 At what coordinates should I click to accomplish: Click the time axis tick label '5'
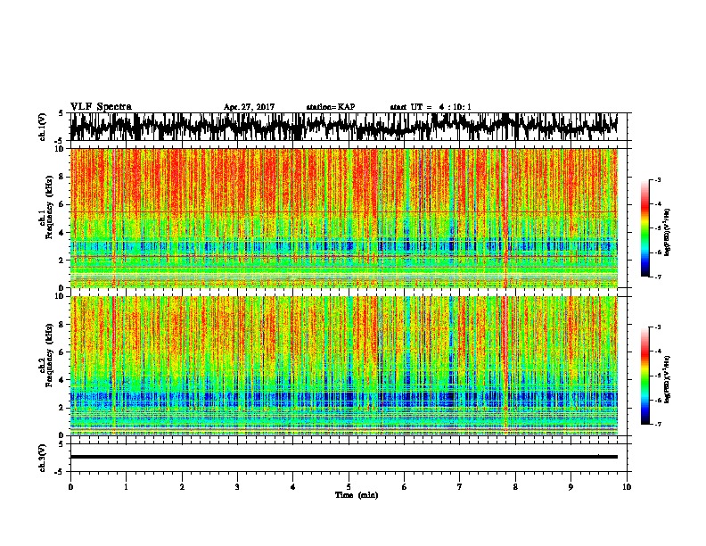pyautogui.click(x=349, y=487)
